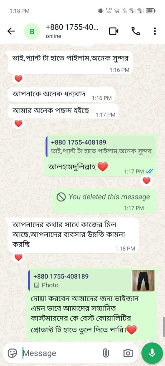Tap heart reaction under 1:16 PM message
Viewport: 165px width, 366px height.
click(x=18, y=79)
